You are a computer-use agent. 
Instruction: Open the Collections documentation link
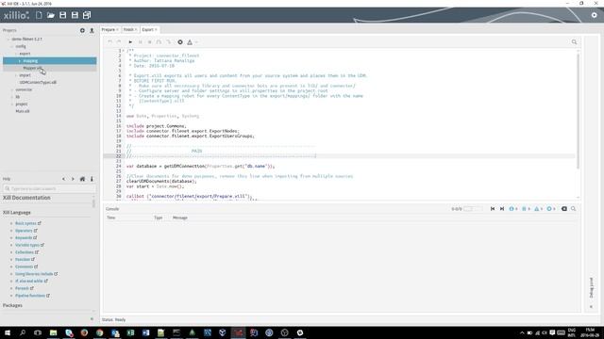click(25, 252)
